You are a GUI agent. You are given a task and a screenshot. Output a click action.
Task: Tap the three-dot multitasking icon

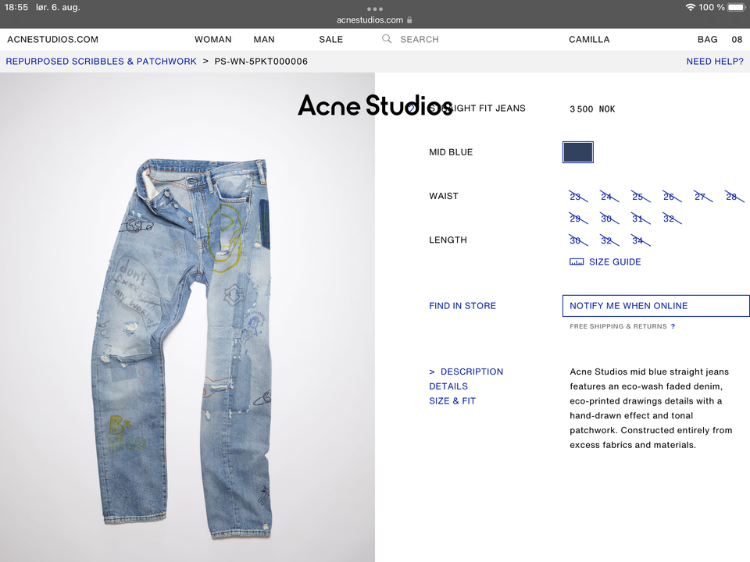[x=374, y=9]
